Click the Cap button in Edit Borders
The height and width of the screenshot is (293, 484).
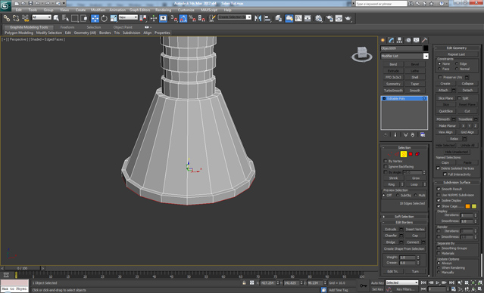(415, 236)
